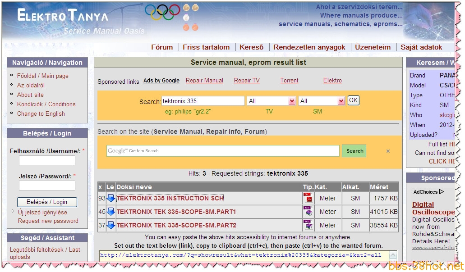
Task: Open Rendezetlen anyagok menu item
Action: (309, 47)
